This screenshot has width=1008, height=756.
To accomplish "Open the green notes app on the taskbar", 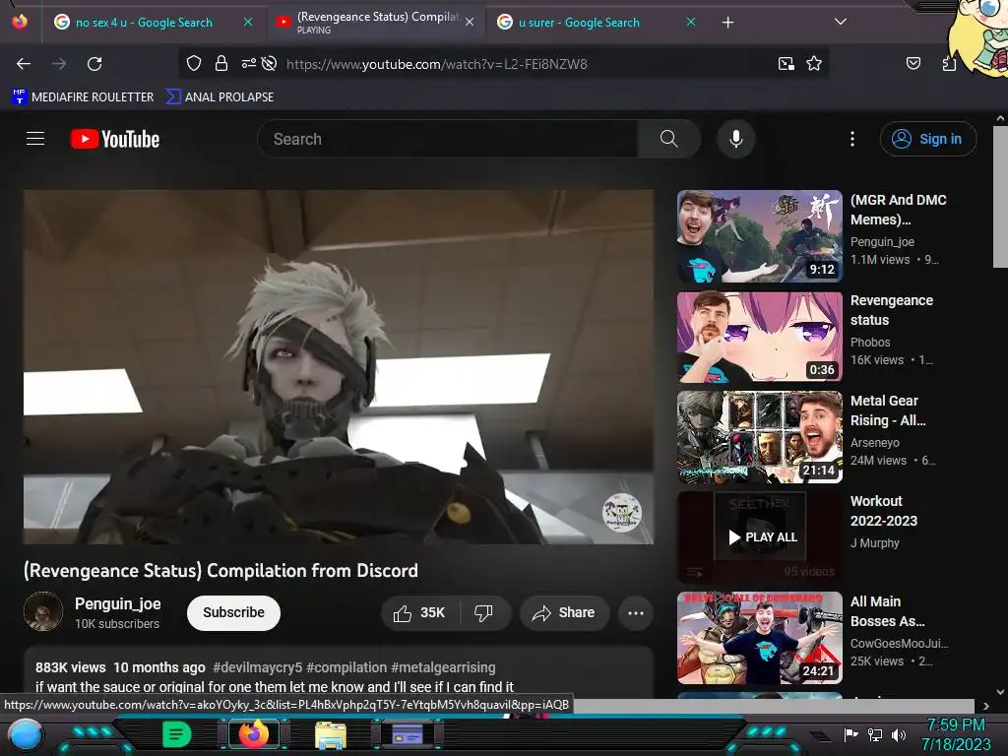I will click(176, 734).
